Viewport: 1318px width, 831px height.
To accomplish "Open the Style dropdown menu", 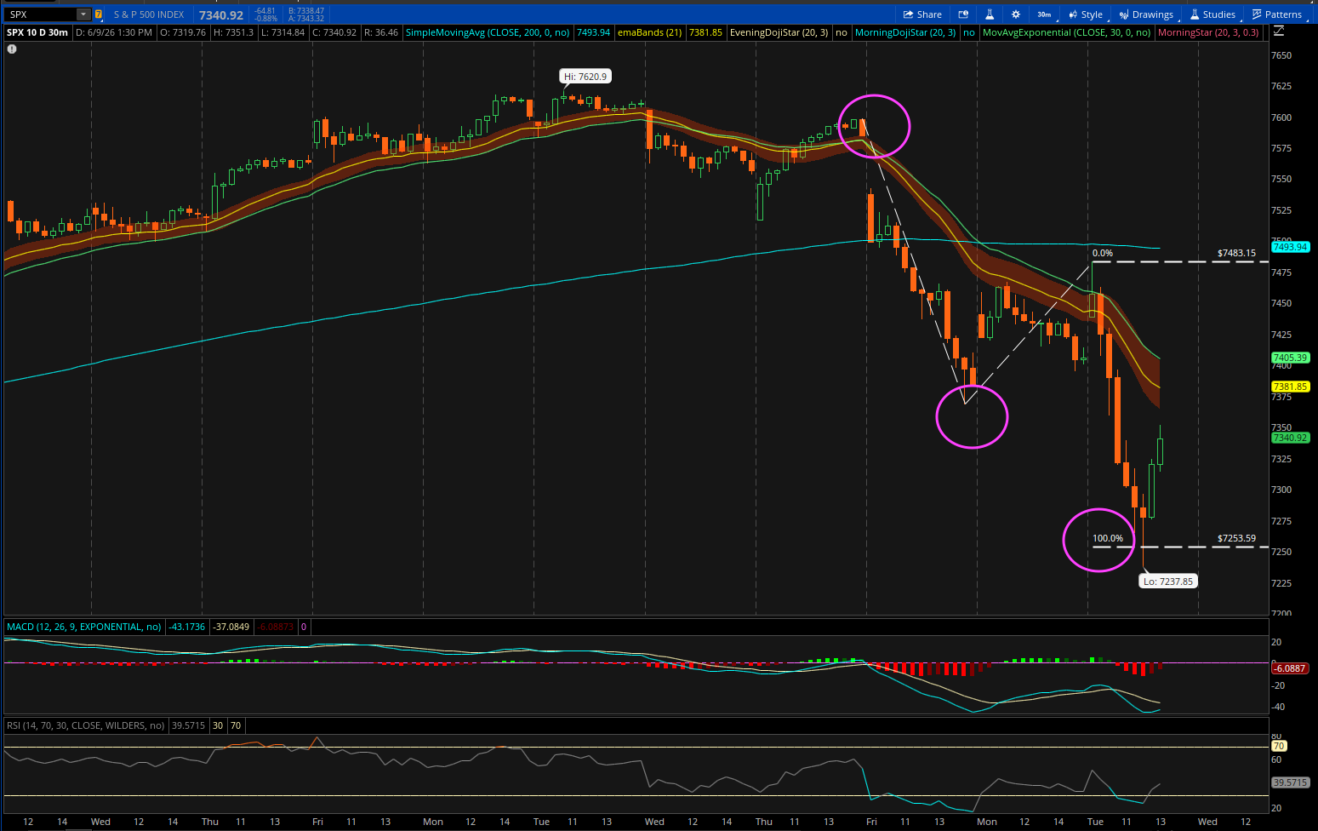I will pyautogui.click(x=1085, y=14).
